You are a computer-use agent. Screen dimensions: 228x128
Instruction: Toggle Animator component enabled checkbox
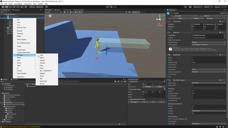tap(172, 32)
